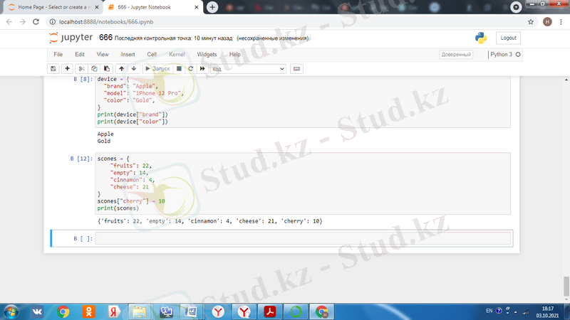Open the Chrome profile avatar

[547, 22]
